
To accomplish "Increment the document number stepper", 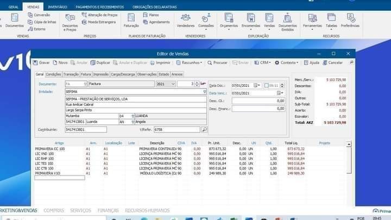I will (x=197, y=83).
